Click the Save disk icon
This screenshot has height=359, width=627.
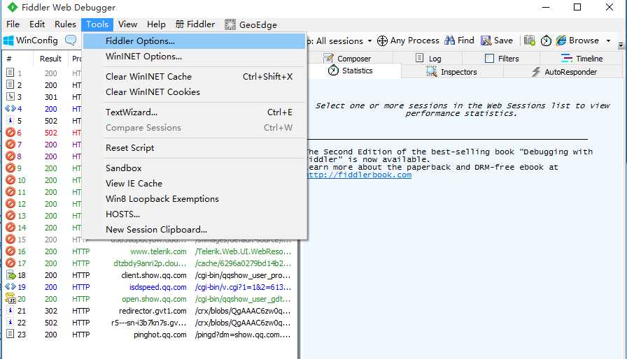click(486, 41)
